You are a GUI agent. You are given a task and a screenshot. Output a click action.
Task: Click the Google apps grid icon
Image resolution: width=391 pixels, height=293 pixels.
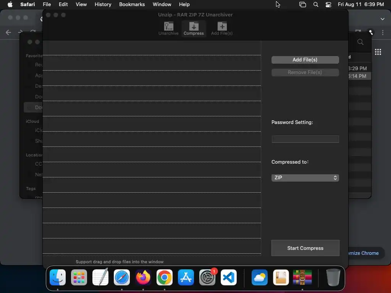point(378,52)
